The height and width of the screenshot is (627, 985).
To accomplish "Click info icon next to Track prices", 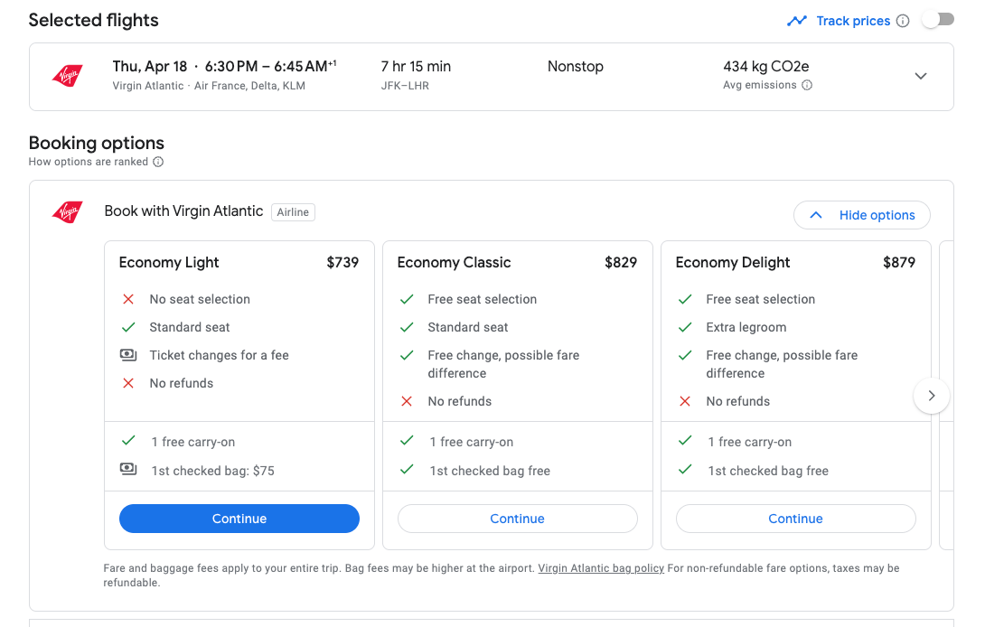I will [903, 21].
